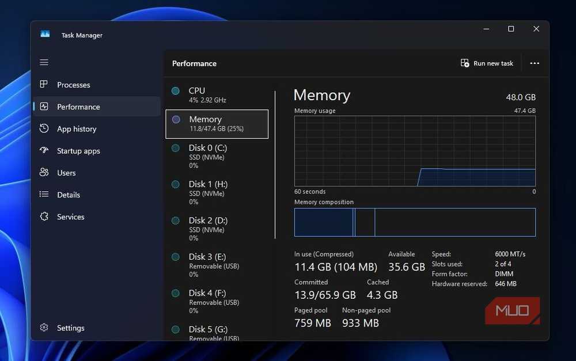576x361 pixels.
Task: Click the Memory usage graph
Action: pos(415,151)
